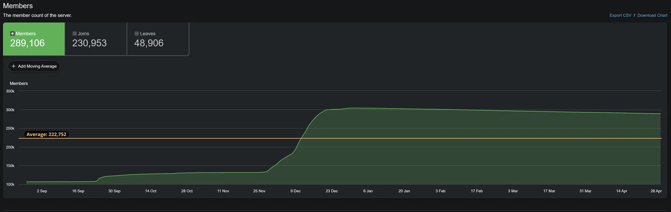Click the 23 Dec x-axis date
The height and width of the screenshot is (212, 671).
332,191
